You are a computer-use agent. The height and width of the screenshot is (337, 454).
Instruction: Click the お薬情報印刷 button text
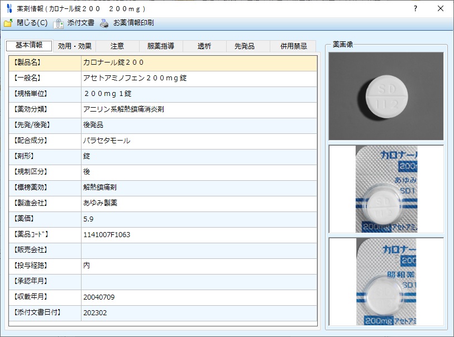click(133, 23)
